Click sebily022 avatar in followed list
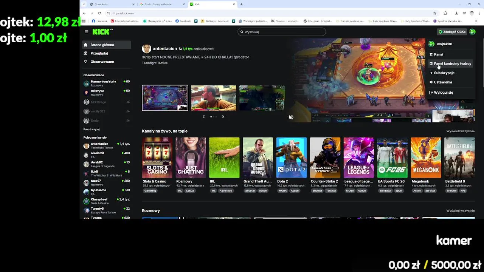484x272 pixels. (86, 111)
